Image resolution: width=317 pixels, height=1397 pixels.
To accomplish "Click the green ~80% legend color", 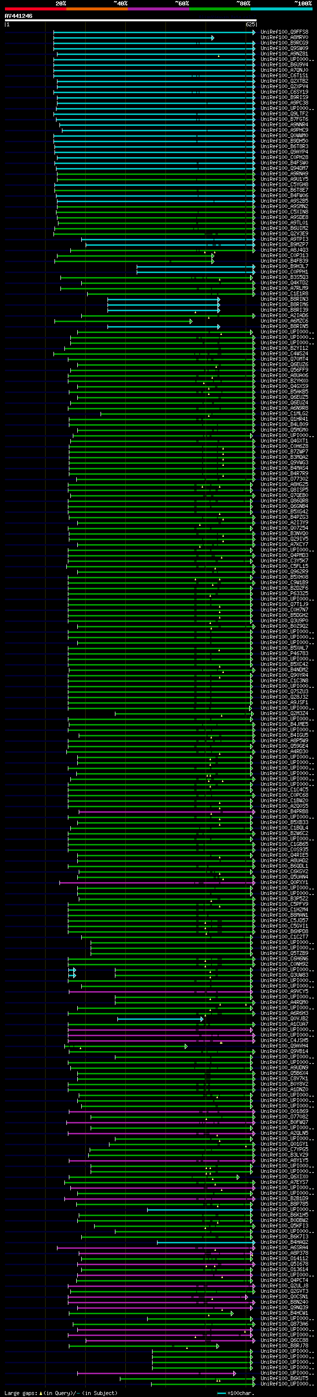I will [x=220, y=9].
